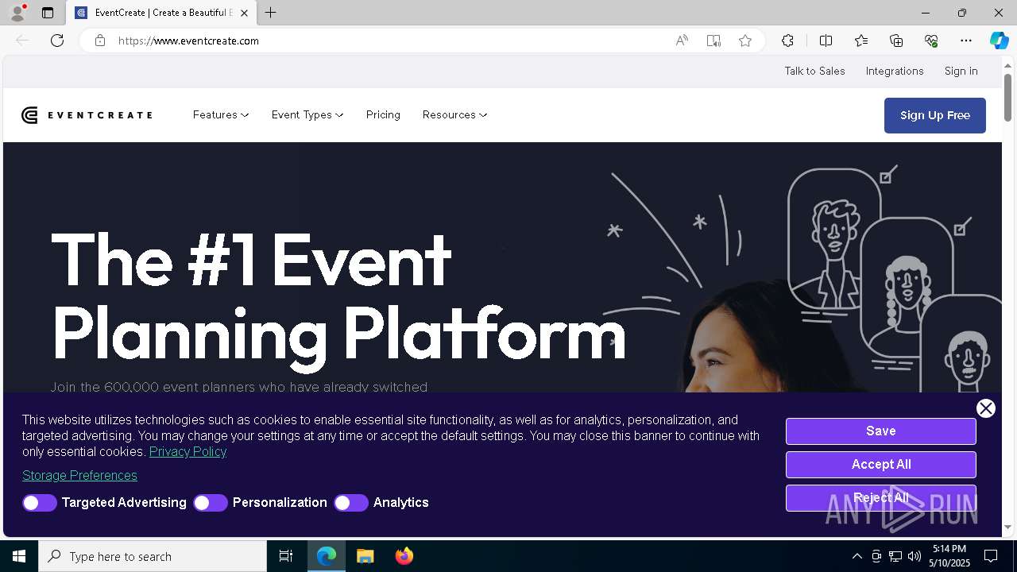Open the notification center
This screenshot has height=572, width=1017.
point(991,556)
